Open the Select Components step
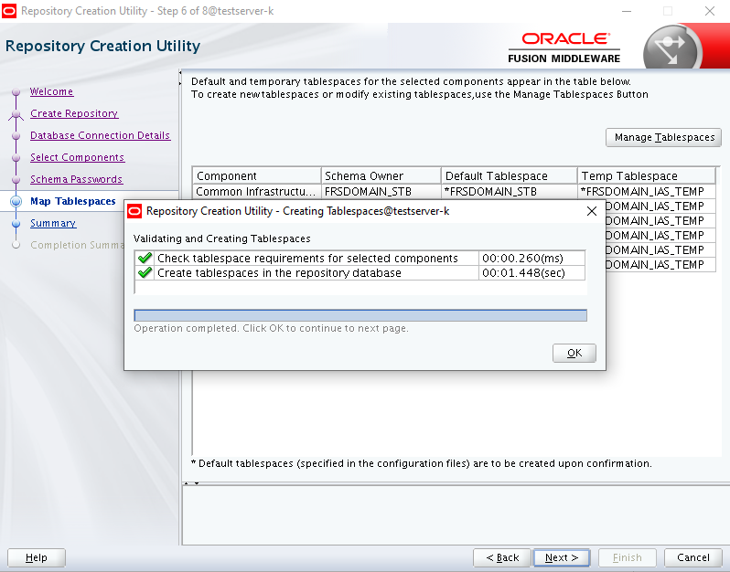 pyautogui.click(x=77, y=157)
